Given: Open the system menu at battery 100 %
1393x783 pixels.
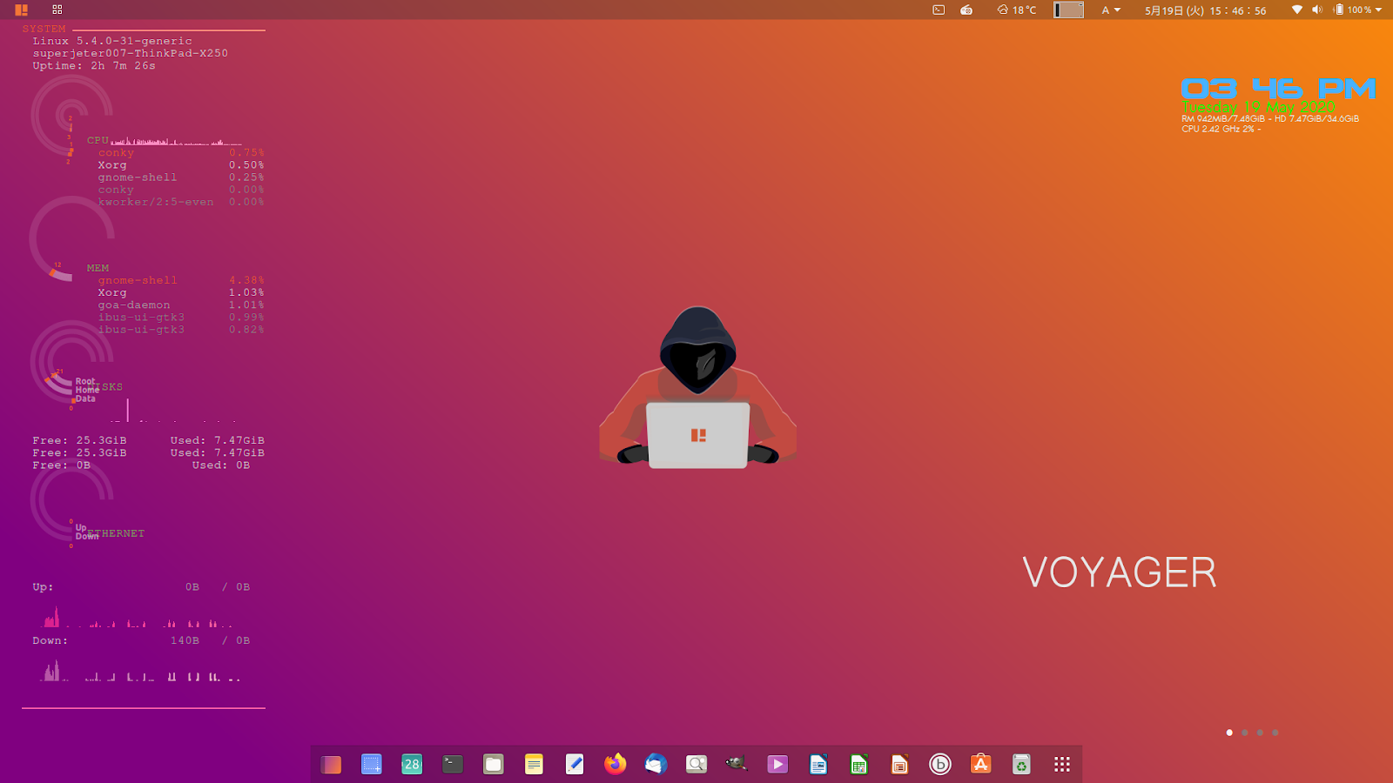Looking at the screenshot, I should click(1358, 10).
